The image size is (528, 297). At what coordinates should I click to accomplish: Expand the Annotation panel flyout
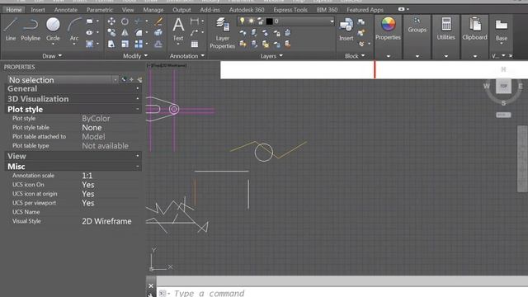click(x=187, y=56)
